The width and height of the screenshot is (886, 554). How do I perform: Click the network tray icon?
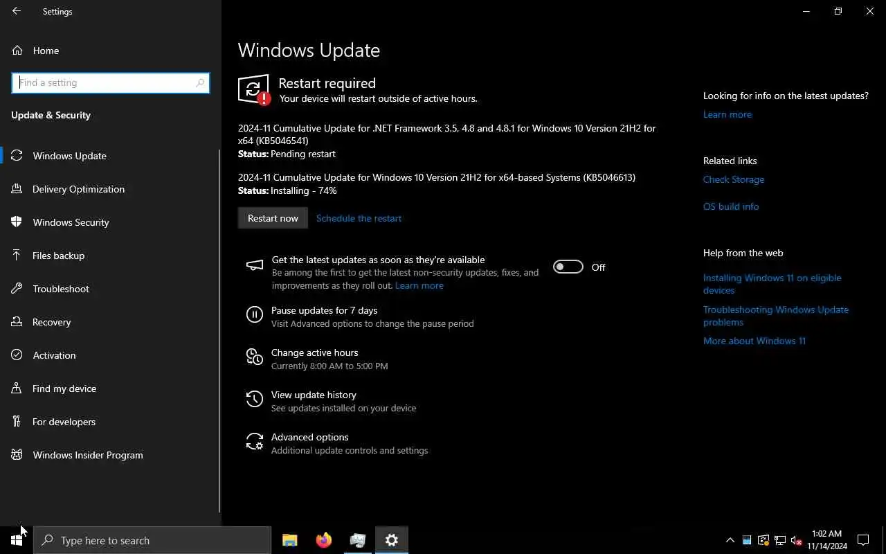click(x=780, y=540)
